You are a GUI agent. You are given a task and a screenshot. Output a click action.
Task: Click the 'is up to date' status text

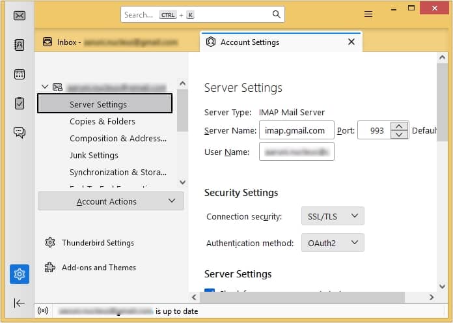177,311
